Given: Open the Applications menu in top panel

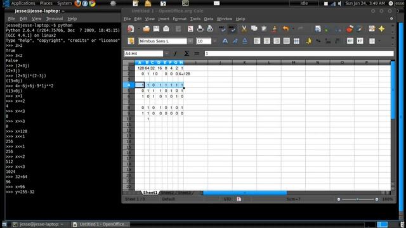Looking at the screenshot, I should (x=23, y=3).
